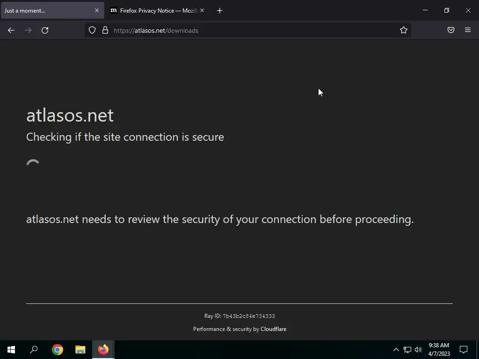
Task: Click Firefox icon in taskbar
Action: 103,350
